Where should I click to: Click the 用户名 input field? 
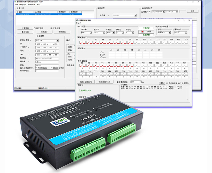[46, 62]
